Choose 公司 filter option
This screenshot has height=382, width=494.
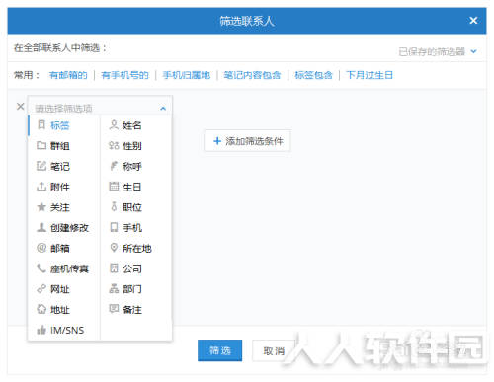tap(136, 268)
